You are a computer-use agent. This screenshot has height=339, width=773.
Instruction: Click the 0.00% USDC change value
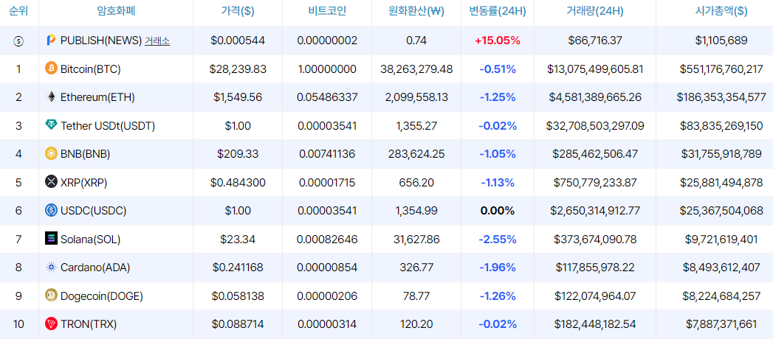pos(498,211)
